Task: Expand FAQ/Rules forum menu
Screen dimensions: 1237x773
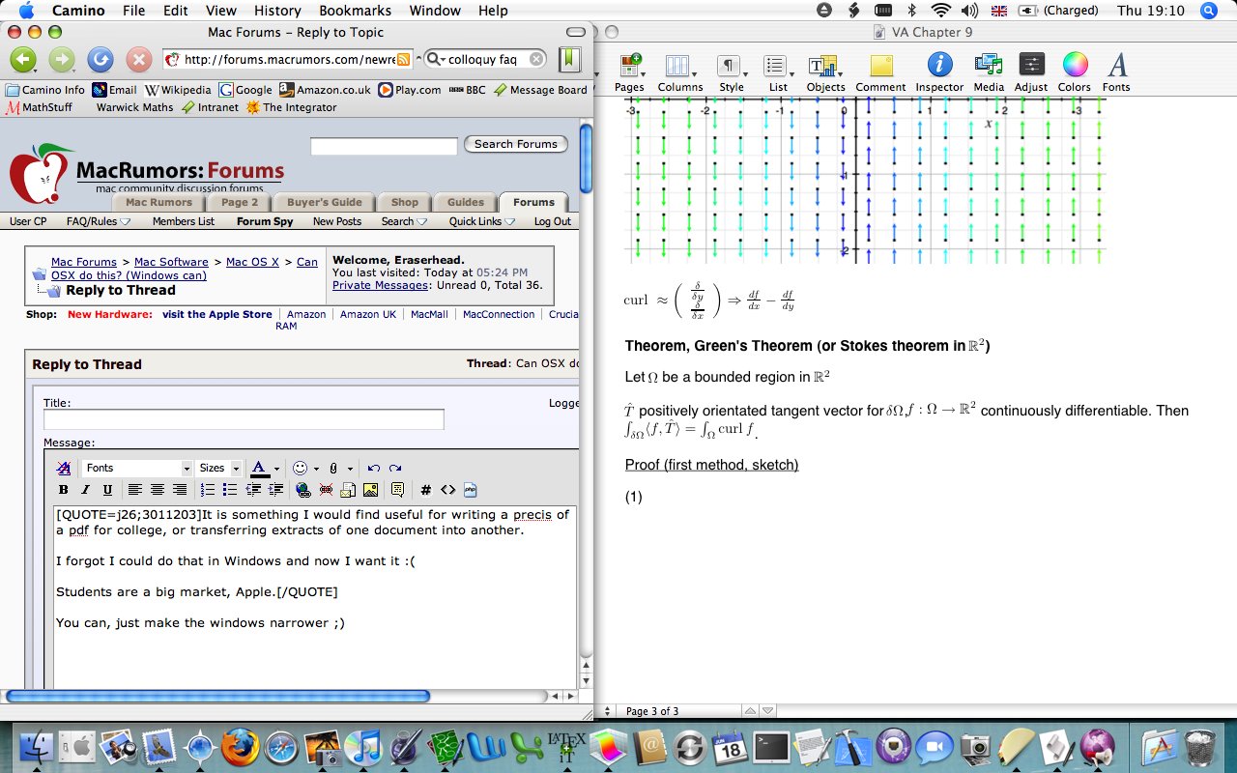Action: point(98,221)
